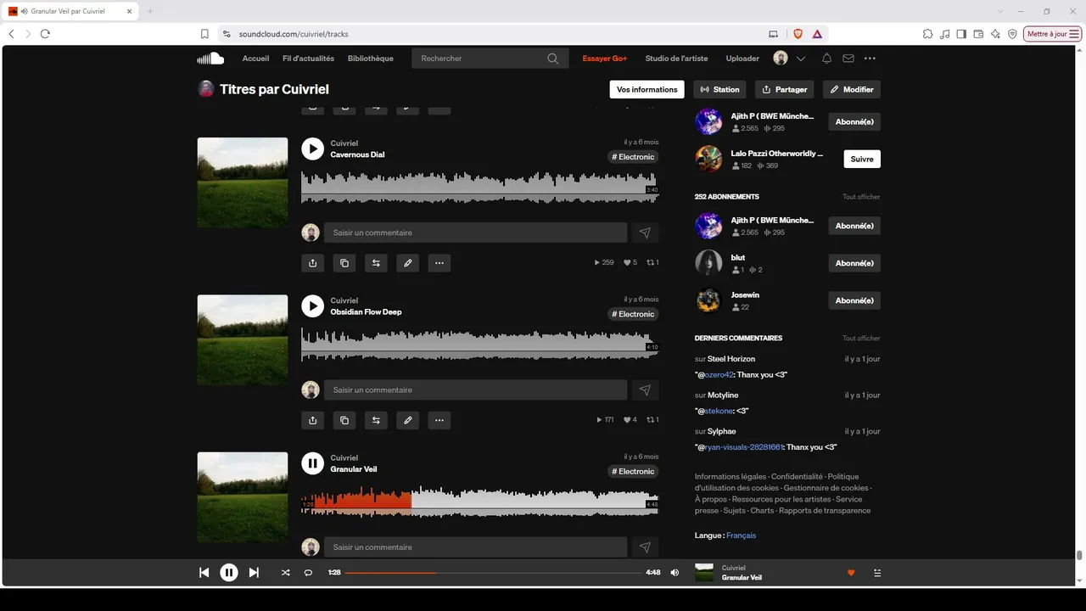Seek in the Obsidian Flow Deep waveform
The width and height of the screenshot is (1086, 611).
coord(480,345)
